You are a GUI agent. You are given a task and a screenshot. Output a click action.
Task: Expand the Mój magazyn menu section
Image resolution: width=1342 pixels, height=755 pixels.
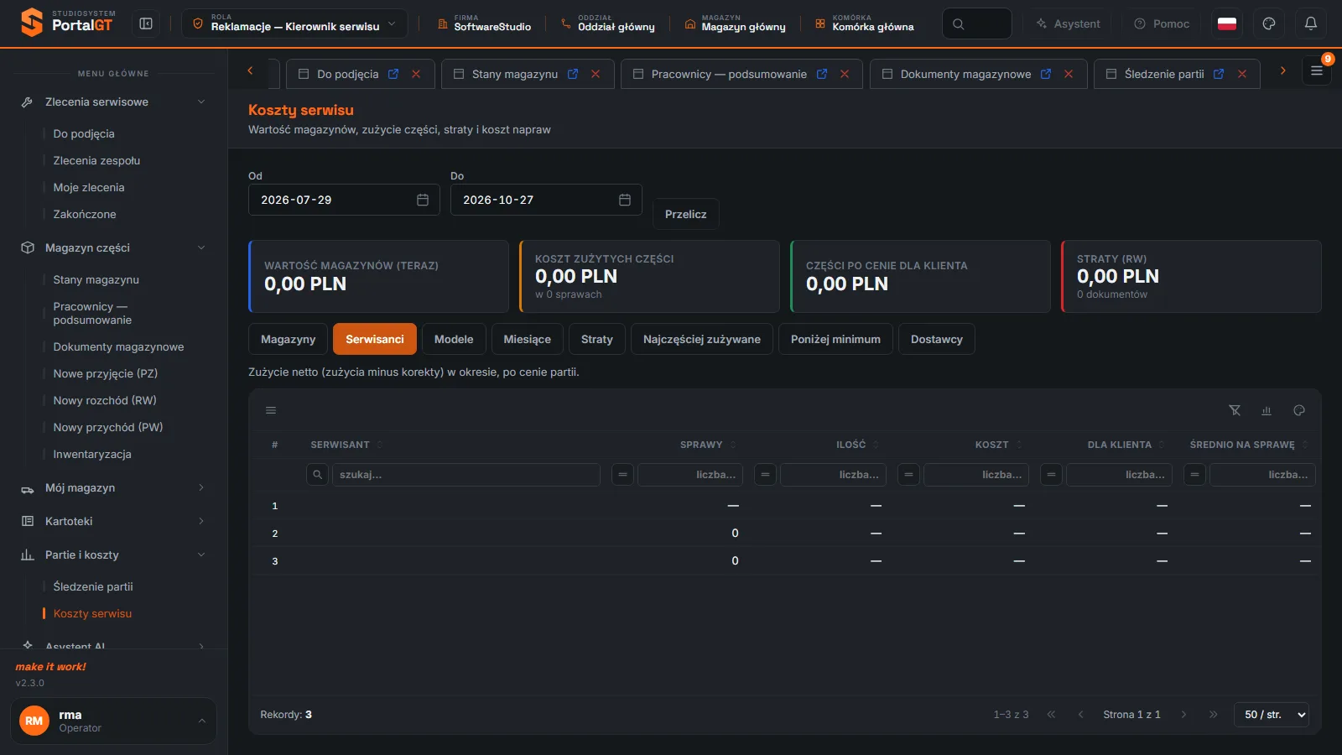[113, 487]
